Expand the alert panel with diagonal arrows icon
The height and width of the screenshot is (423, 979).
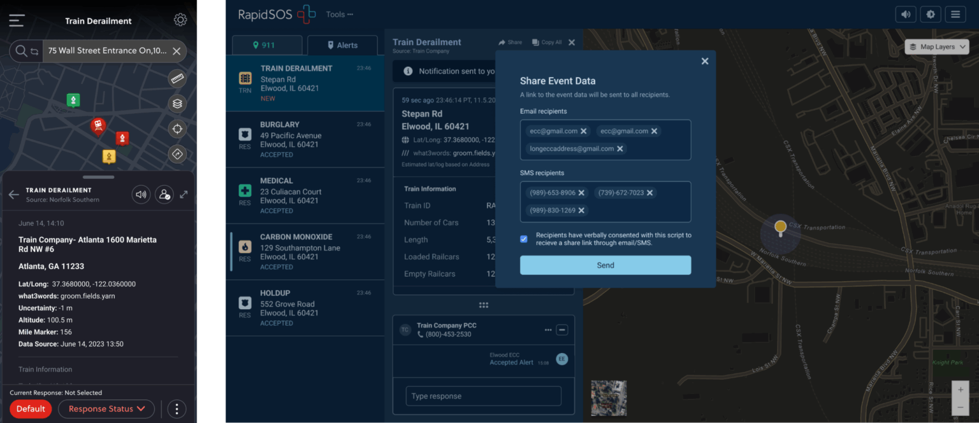(x=184, y=195)
